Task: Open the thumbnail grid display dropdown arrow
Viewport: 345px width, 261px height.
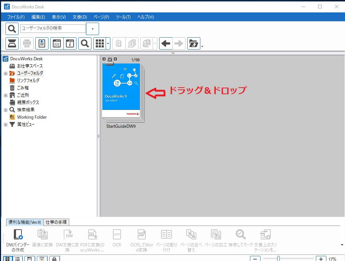Action: pyautogui.click(x=109, y=44)
